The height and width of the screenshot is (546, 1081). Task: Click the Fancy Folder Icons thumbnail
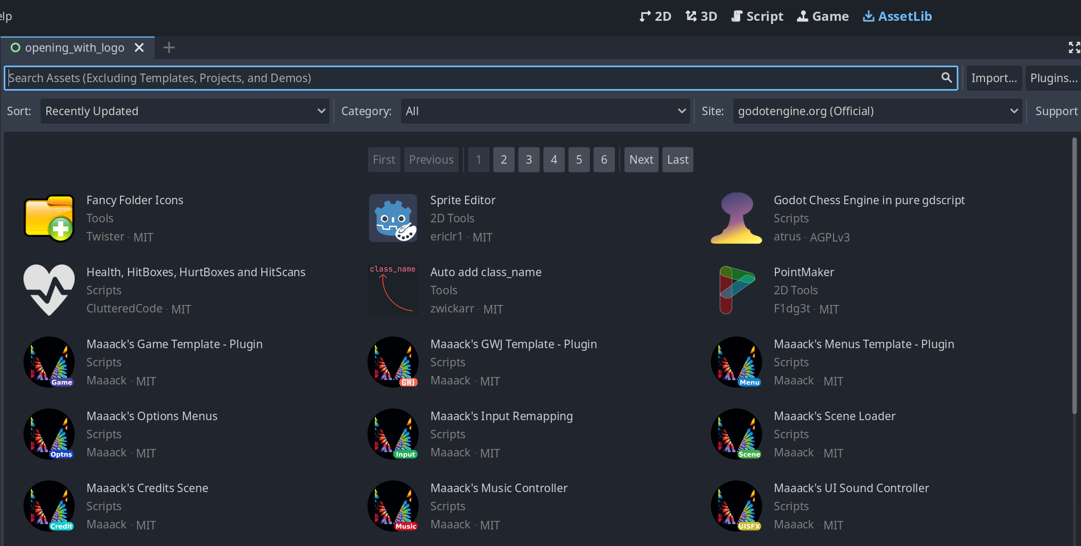click(49, 218)
